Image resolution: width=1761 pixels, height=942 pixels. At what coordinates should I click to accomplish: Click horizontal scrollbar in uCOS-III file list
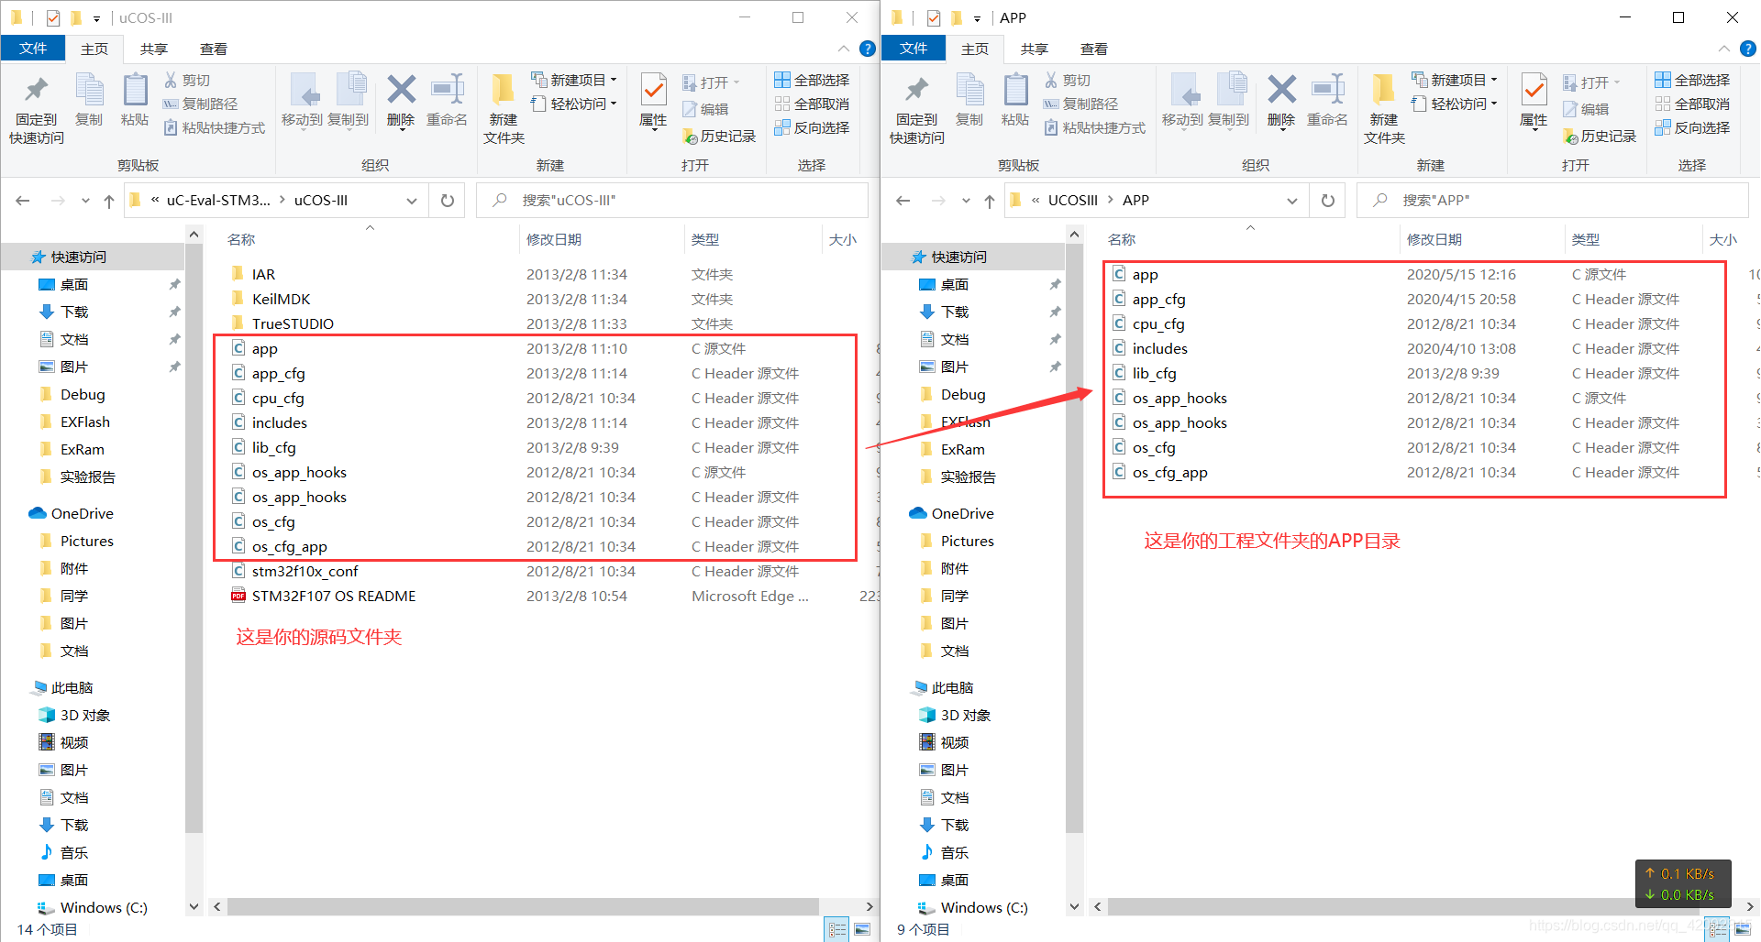[523, 906]
